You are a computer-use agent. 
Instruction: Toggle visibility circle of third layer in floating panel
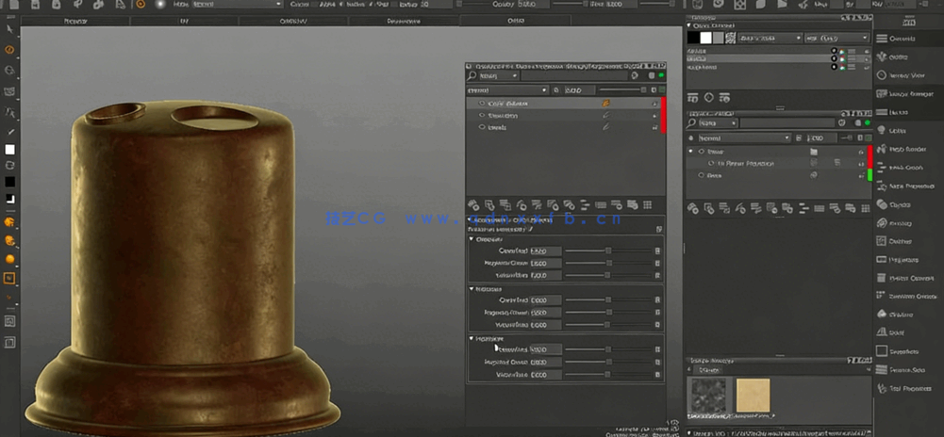(482, 127)
